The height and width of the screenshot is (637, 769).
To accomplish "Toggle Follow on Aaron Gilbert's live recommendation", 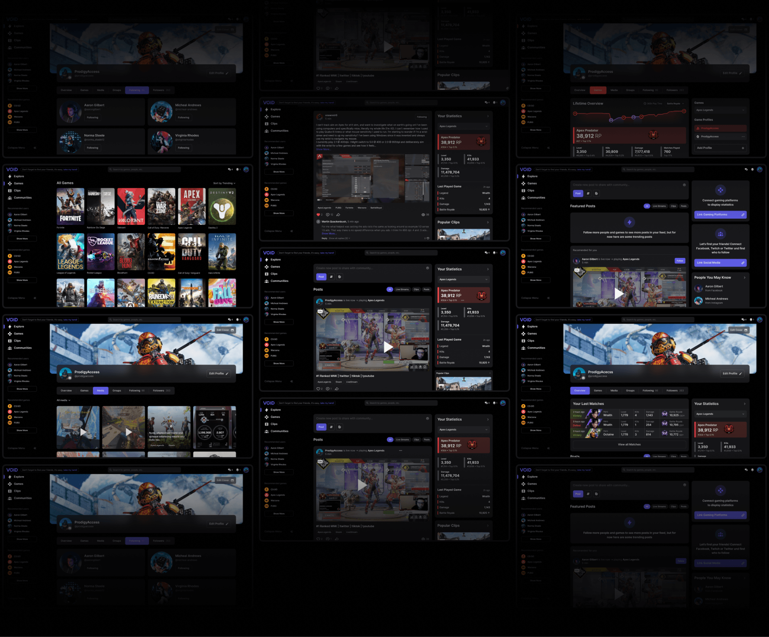I will click(x=679, y=261).
